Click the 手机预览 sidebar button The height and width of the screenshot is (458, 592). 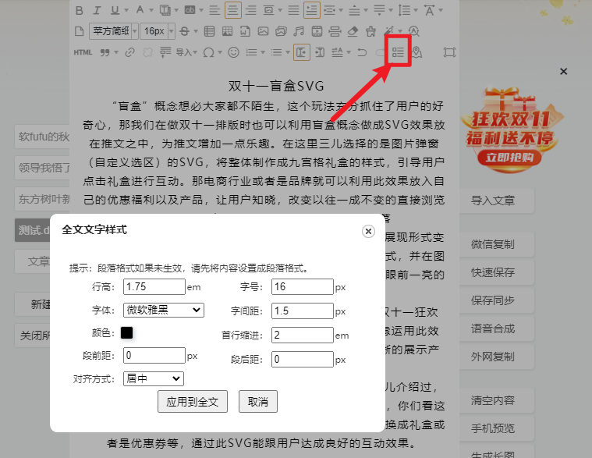[497, 428]
